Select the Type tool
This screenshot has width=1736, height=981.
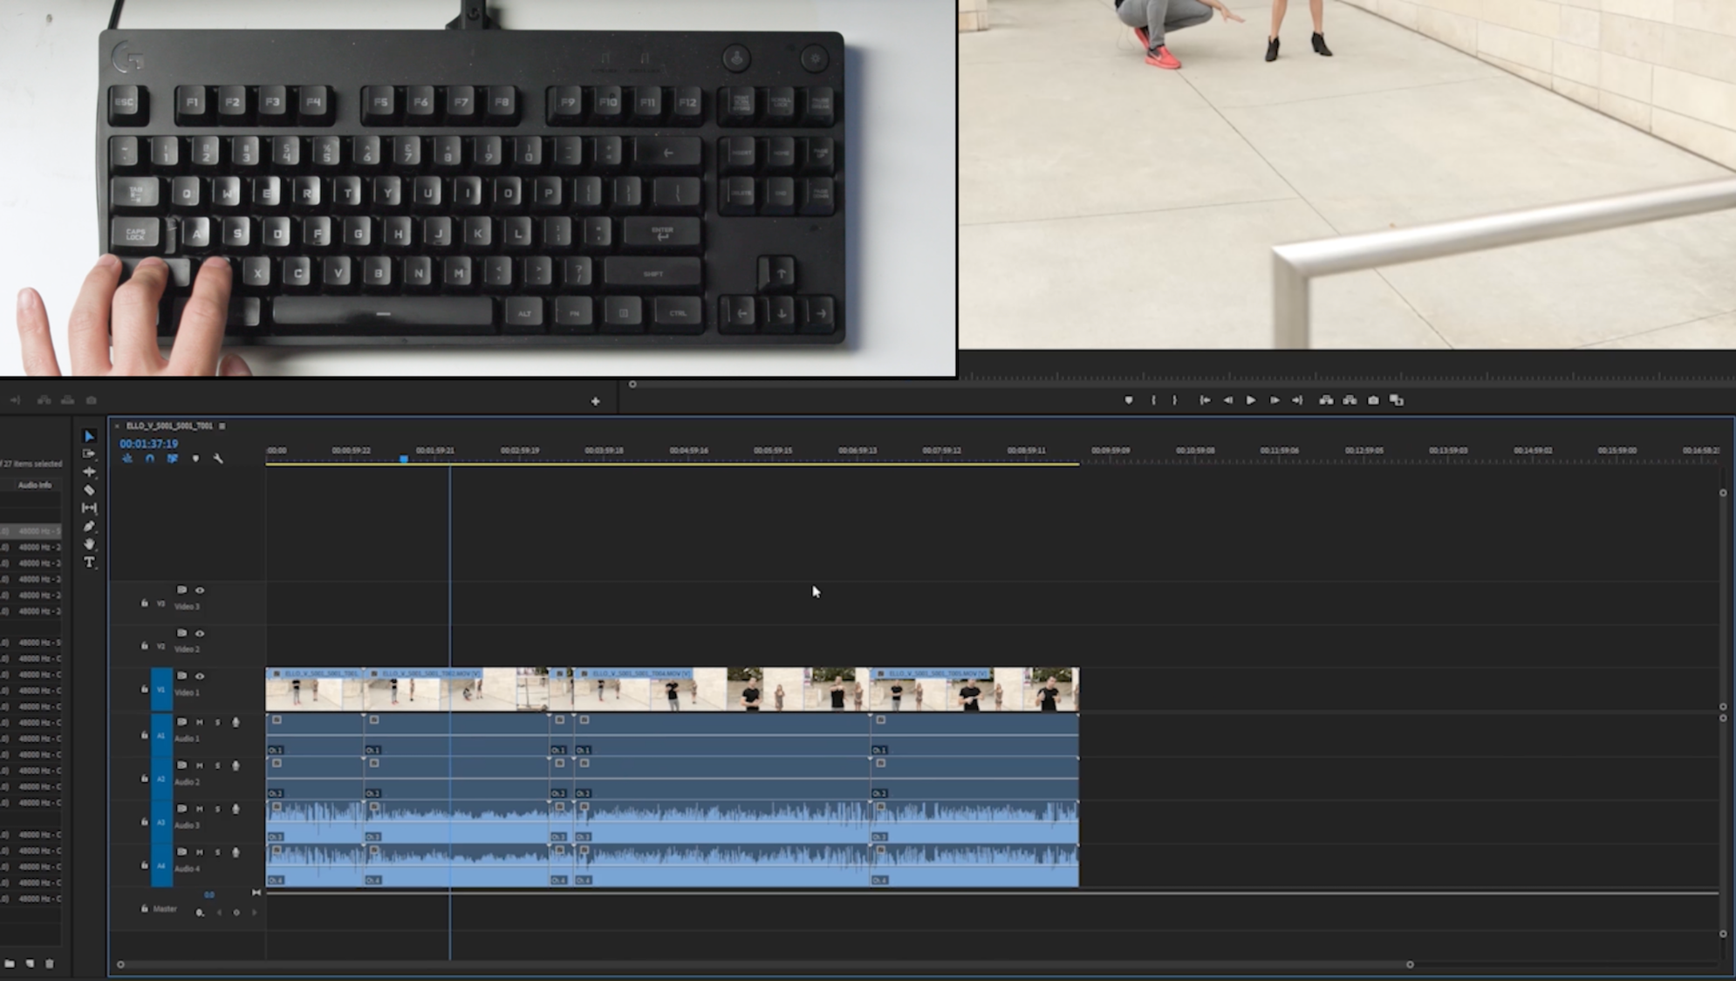point(90,563)
